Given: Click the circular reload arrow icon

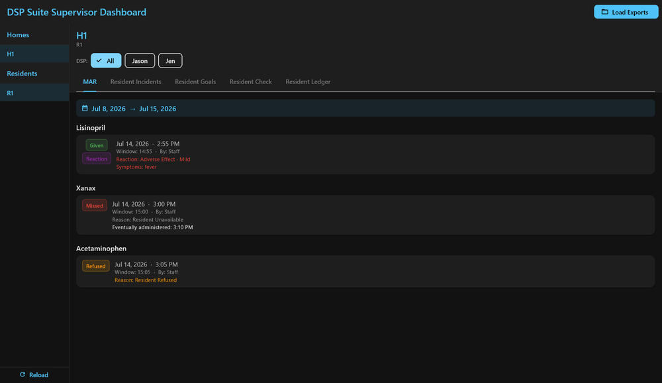Looking at the screenshot, I should [23, 374].
